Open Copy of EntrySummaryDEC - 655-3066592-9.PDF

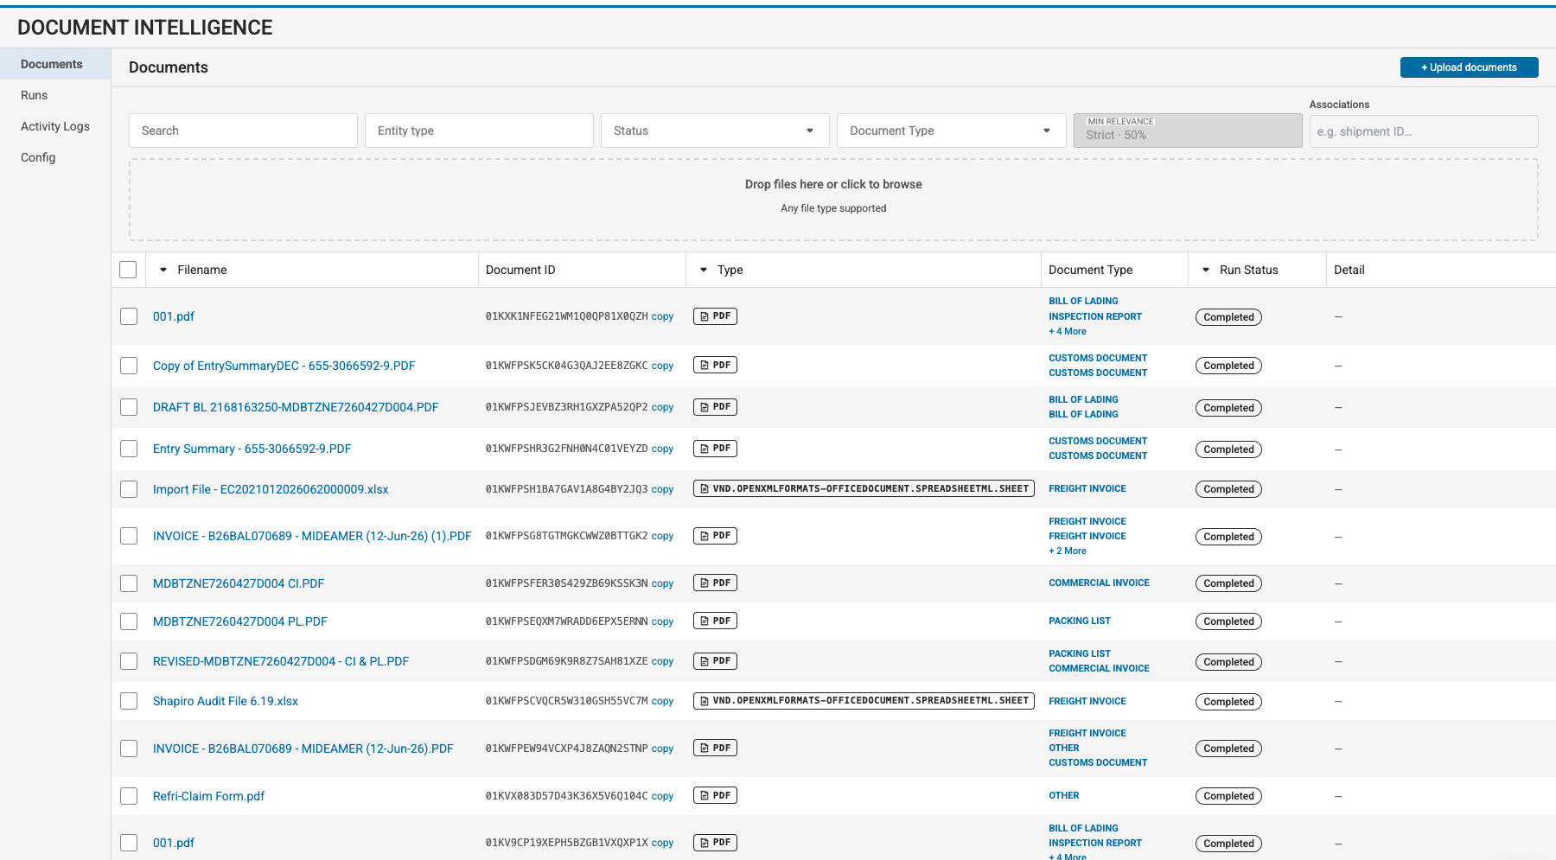tap(284, 366)
